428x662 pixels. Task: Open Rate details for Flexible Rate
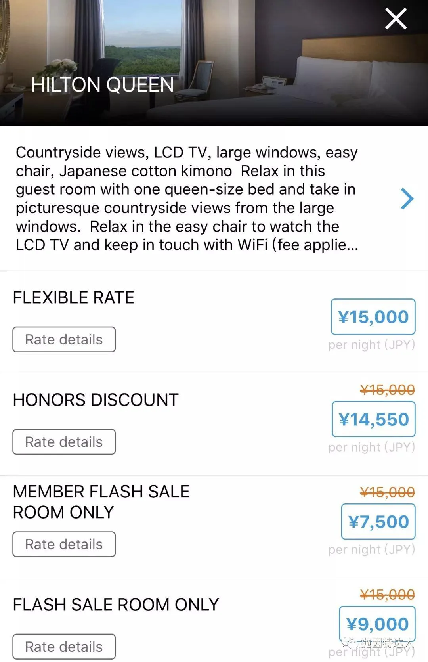coord(64,340)
